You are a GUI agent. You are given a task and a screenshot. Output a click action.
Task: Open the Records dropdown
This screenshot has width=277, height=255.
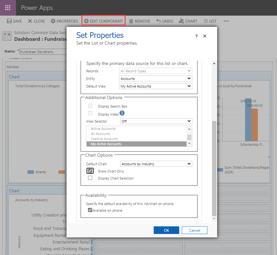(156, 71)
